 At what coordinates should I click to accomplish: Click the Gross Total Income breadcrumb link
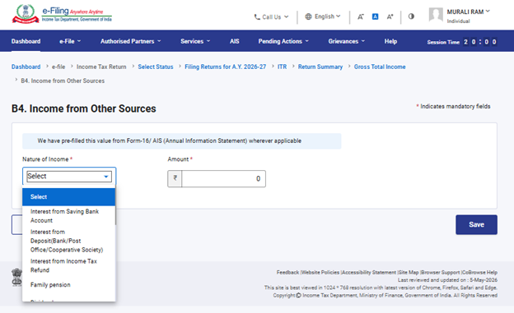click(x=380, y=67)
